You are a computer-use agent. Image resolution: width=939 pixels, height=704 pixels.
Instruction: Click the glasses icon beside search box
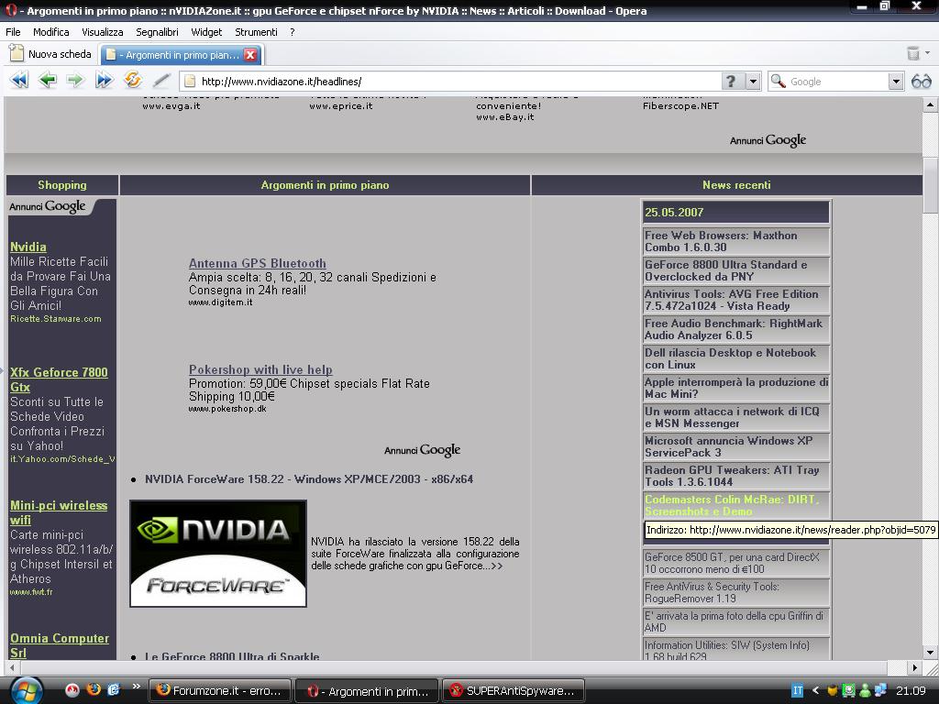tap(921, 81)
